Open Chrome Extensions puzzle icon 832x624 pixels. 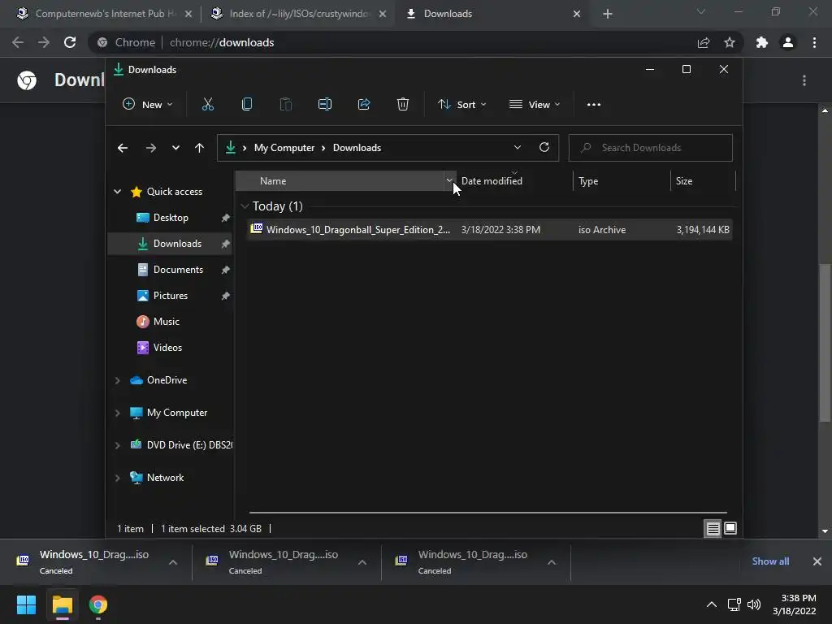762,42
